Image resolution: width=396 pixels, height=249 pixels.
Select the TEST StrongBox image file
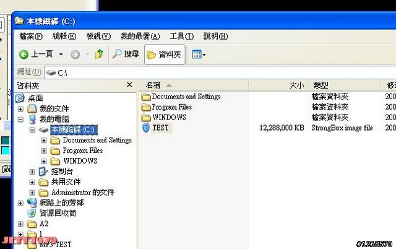click(157, 128)
